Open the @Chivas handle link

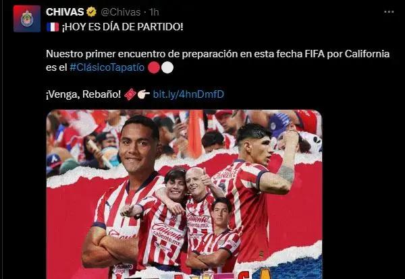[121, 12]
